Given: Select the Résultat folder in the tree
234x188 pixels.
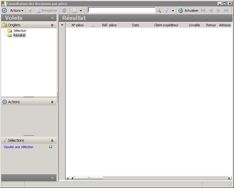Looking at the screenshot, I should click(x=19, y=35).
